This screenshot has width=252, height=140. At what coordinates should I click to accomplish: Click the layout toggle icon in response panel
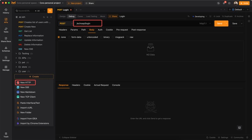click(239, 127)
